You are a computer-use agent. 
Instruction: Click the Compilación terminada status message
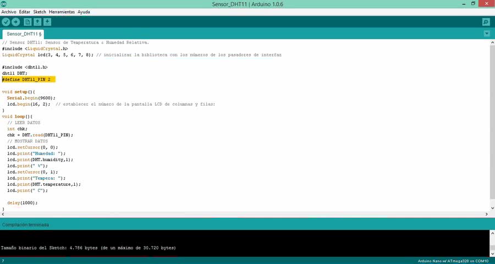pyautogui.click(x=25, y=225)
